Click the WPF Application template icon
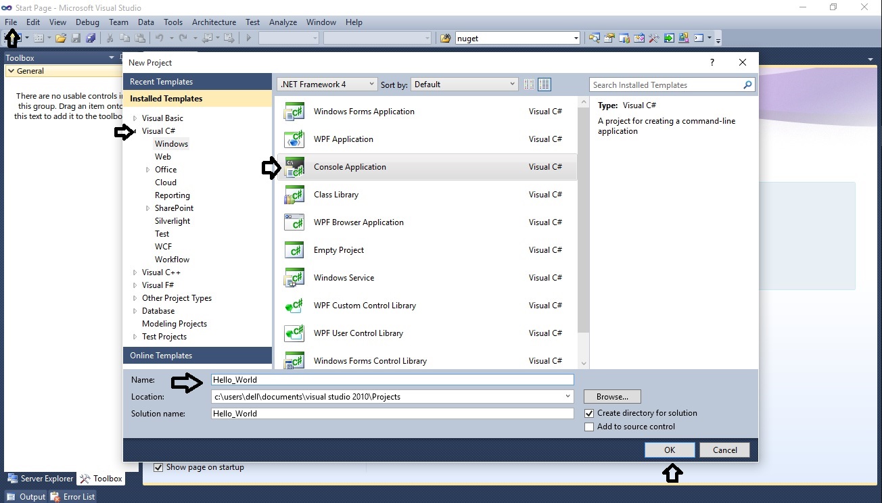 (x=294, y=139)
